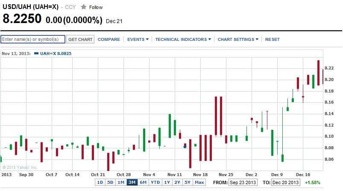The height and width of the screenshot is (191, 343).
Task: Click the GET CHART button
Action: 80,39
